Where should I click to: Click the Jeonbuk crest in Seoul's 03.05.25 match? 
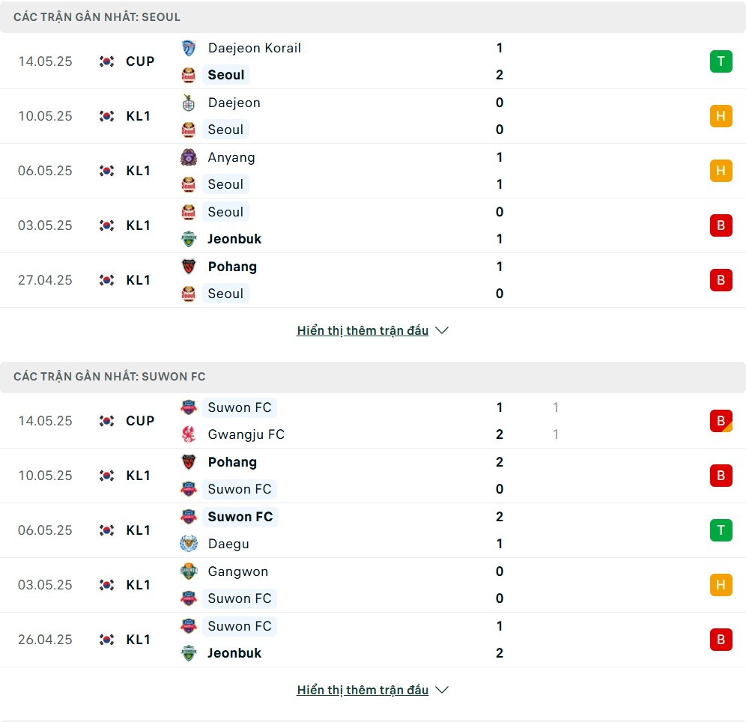coord(189,239)
